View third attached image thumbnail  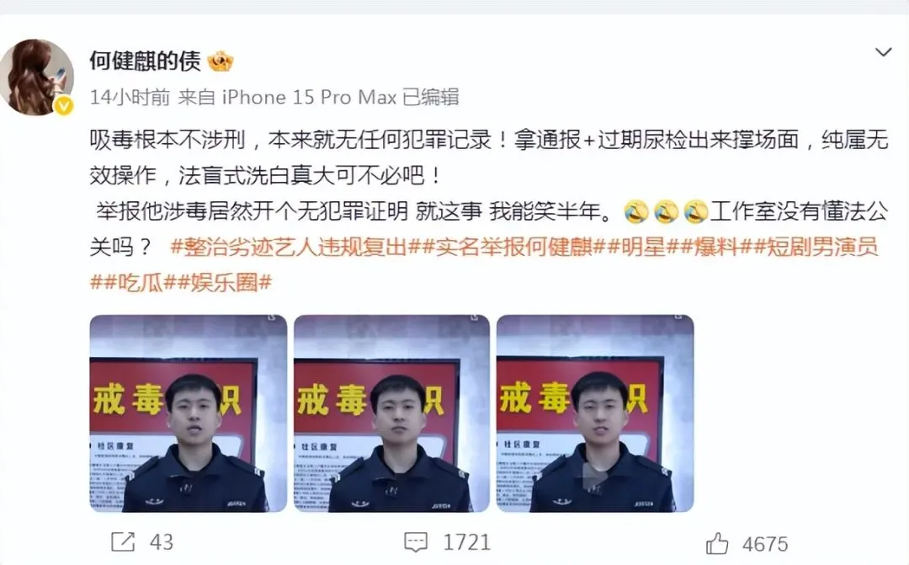[595, 413]
